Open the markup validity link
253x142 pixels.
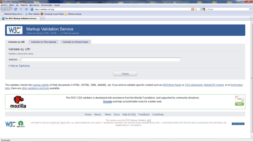pyautogui.click(x=40, y=85)
